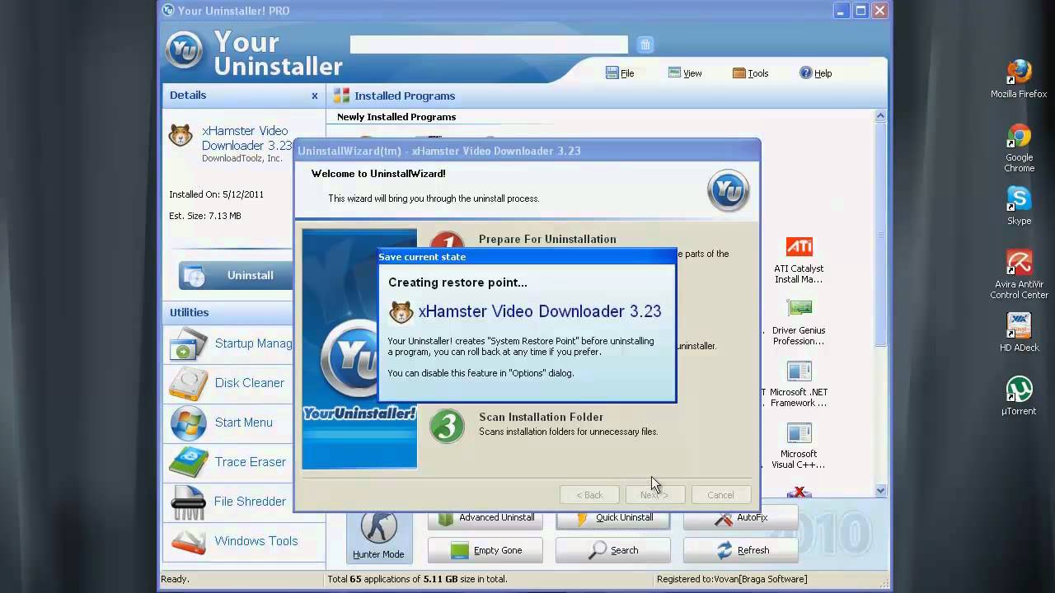
Task: Open Trace Eraser utility
Action: click(x=230, y=462)
